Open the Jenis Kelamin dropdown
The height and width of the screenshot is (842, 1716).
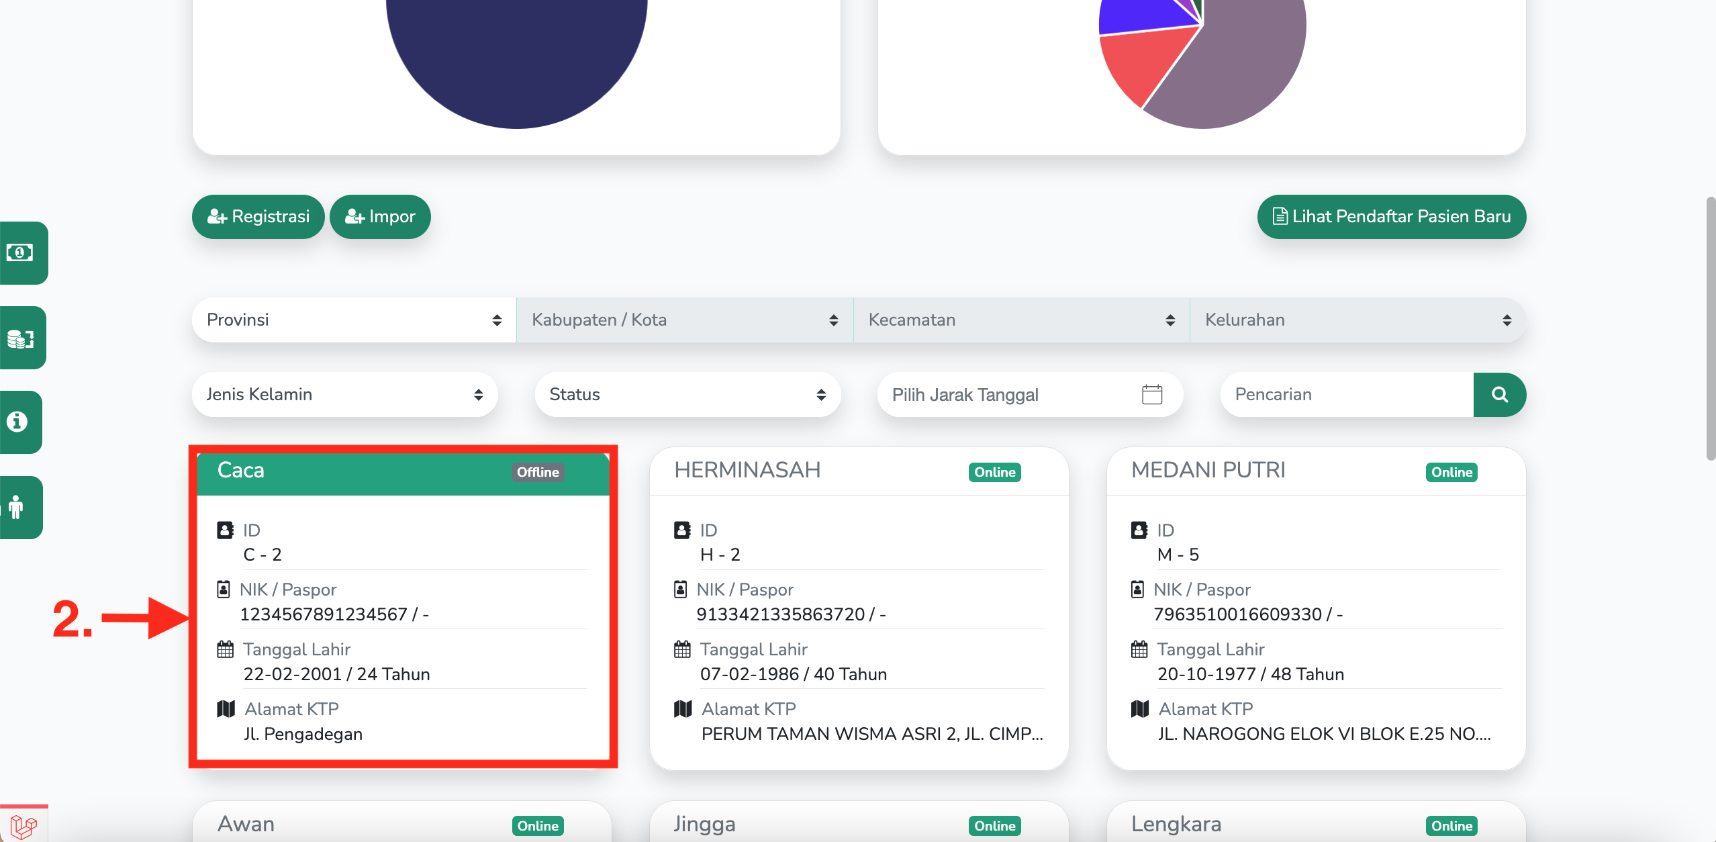344,394
